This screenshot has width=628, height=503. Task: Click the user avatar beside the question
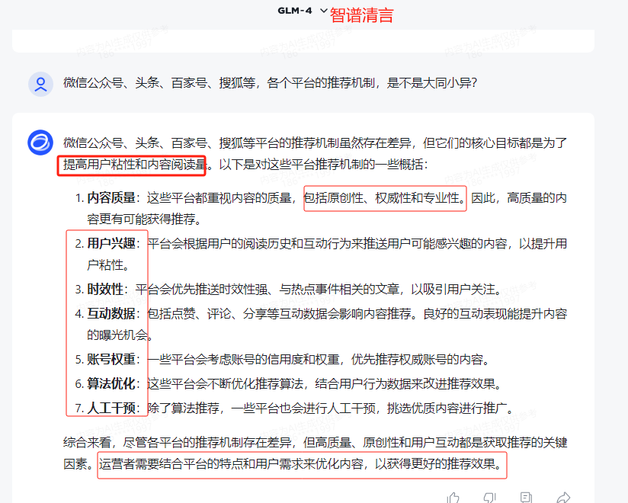pyautogui.click(x=40, y=83)
